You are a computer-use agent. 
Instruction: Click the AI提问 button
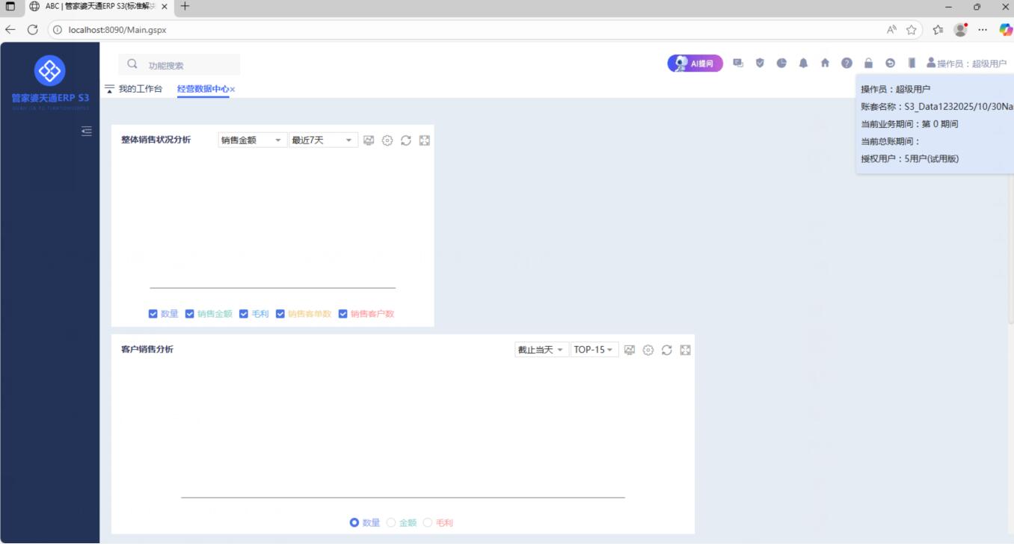click(x=695, y=64)
